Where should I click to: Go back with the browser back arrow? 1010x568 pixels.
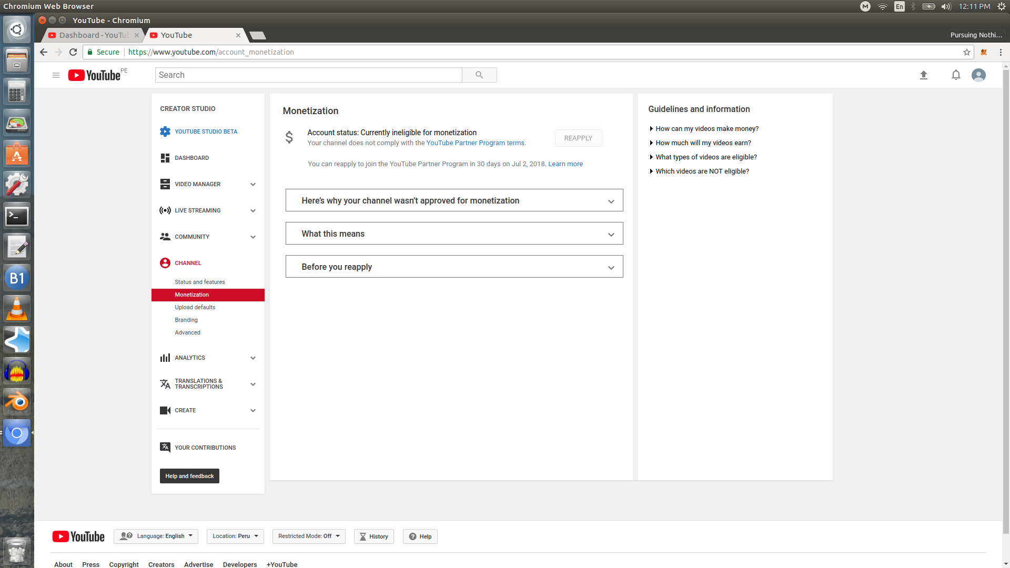[44, 52]
